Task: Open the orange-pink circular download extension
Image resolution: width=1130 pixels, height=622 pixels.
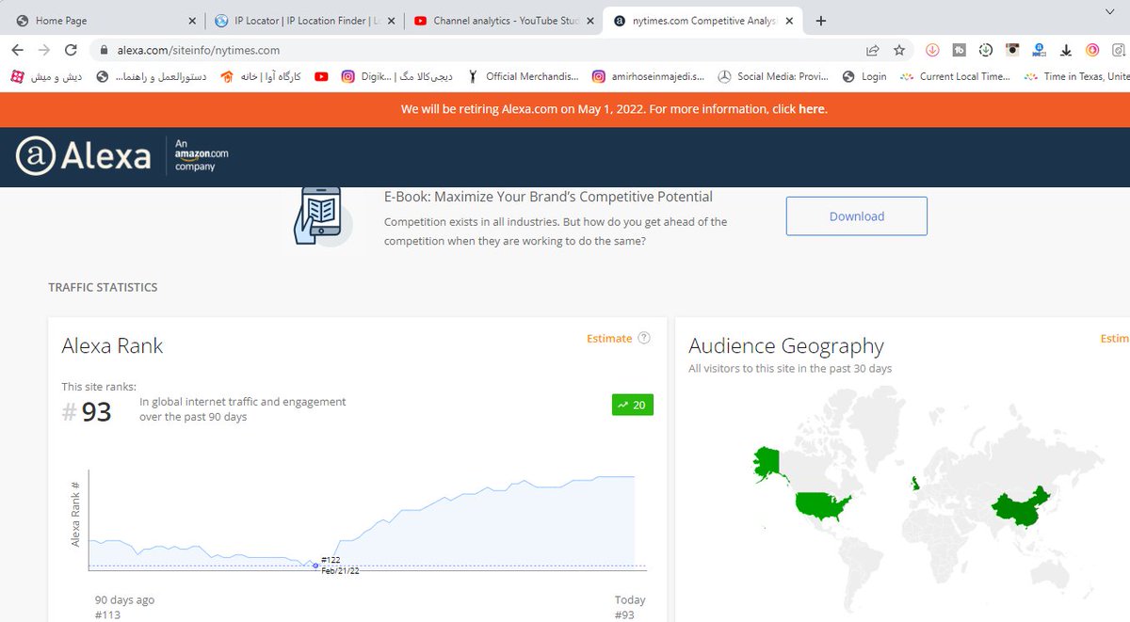Action: [x=1092, y=50]
